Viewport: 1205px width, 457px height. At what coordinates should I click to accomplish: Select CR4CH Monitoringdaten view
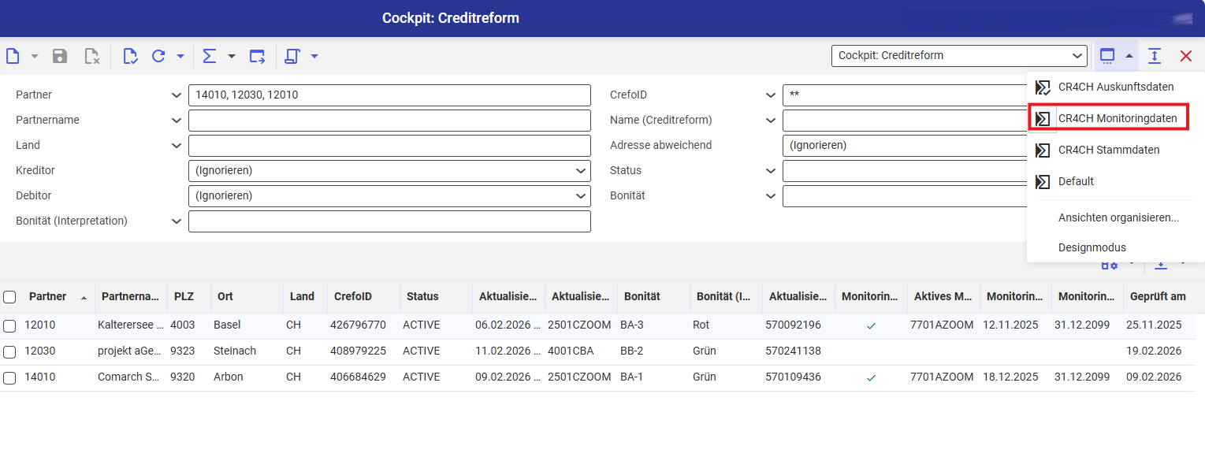1117,119
